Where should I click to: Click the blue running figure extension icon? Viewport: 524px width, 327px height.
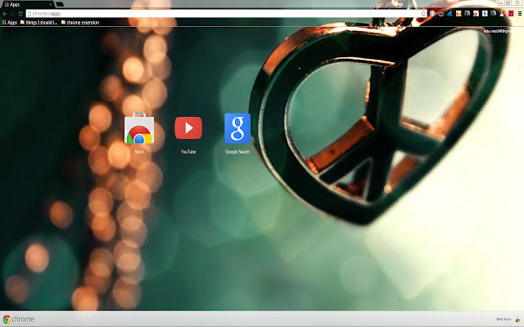coord(449,14)
